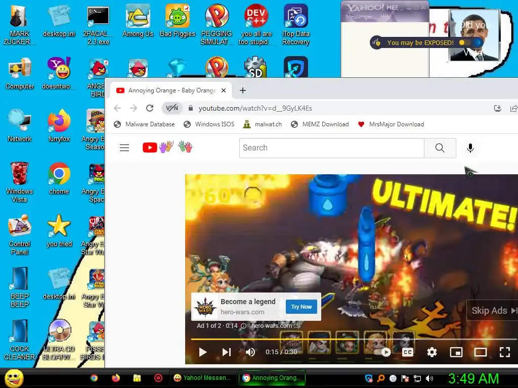Launch Bad Piggies from the desktop
Viewport: 518px width, 388px height.
pyautogui.click(x=178, y=21)
